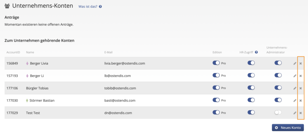Click pencil icon for Berger Li
The height and width of the screenshot is (135, 308).
click(x=295, y=76)
